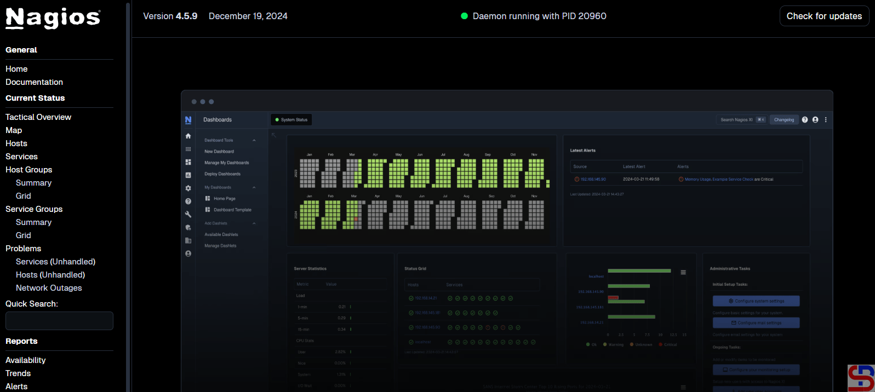Open Tactical Overview in the left menu

point(38,117)
